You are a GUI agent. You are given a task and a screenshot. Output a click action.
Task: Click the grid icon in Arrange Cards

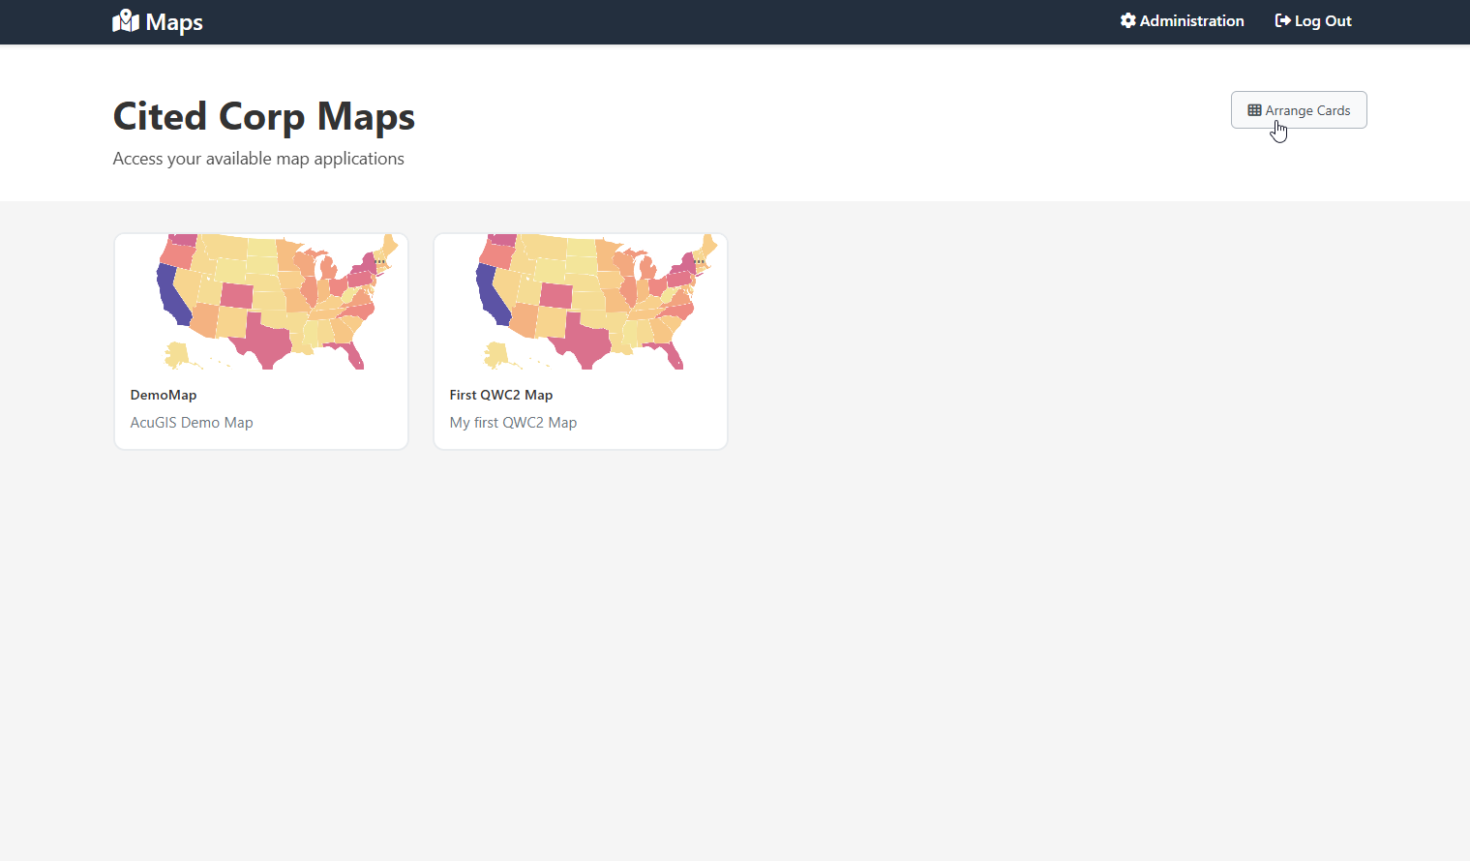(x=1254, y=110)
